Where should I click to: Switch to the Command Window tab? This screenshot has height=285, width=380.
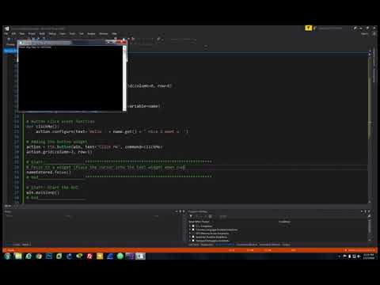pyautogui.click(x=247, y=245)
